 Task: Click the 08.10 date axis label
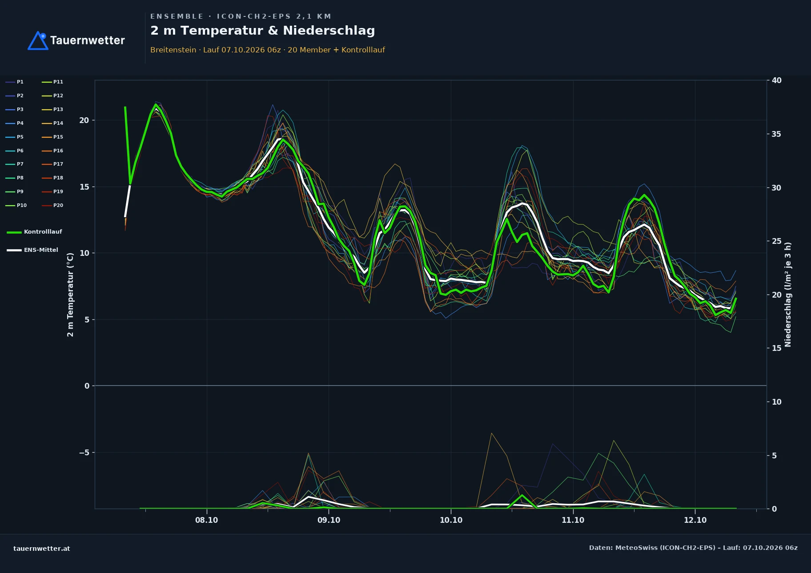point(207,520)
